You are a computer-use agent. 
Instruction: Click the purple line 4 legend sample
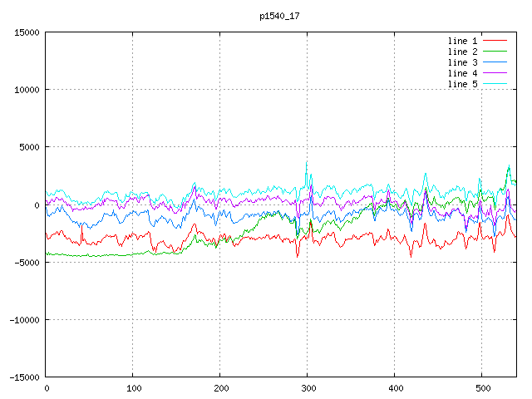pos(495,73)
